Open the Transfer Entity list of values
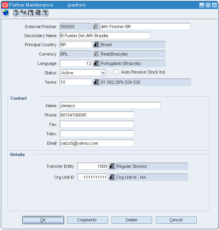 point(112,166)
